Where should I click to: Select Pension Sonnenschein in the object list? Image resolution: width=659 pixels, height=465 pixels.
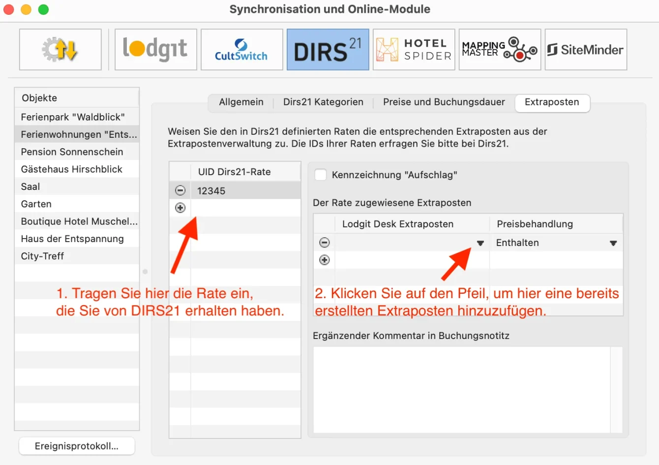(x=77, y=152)
